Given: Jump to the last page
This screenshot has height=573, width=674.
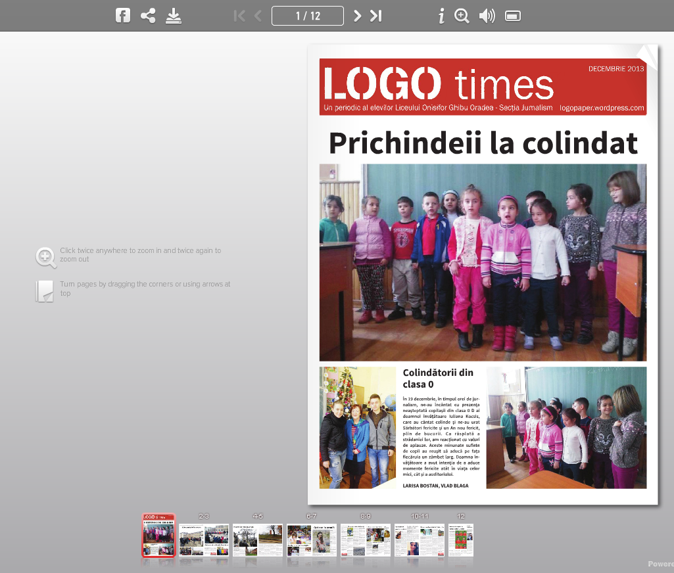Looking at the screenshot, I should 376,16.
